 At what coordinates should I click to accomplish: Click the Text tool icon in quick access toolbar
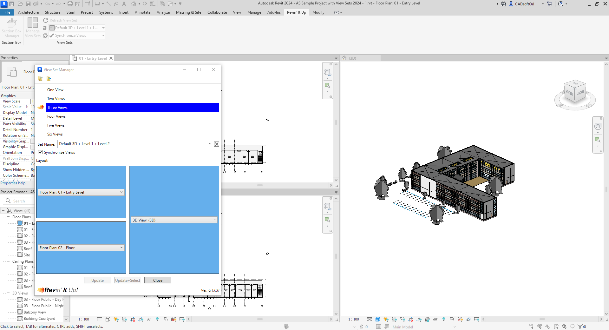tap(124, 4)
